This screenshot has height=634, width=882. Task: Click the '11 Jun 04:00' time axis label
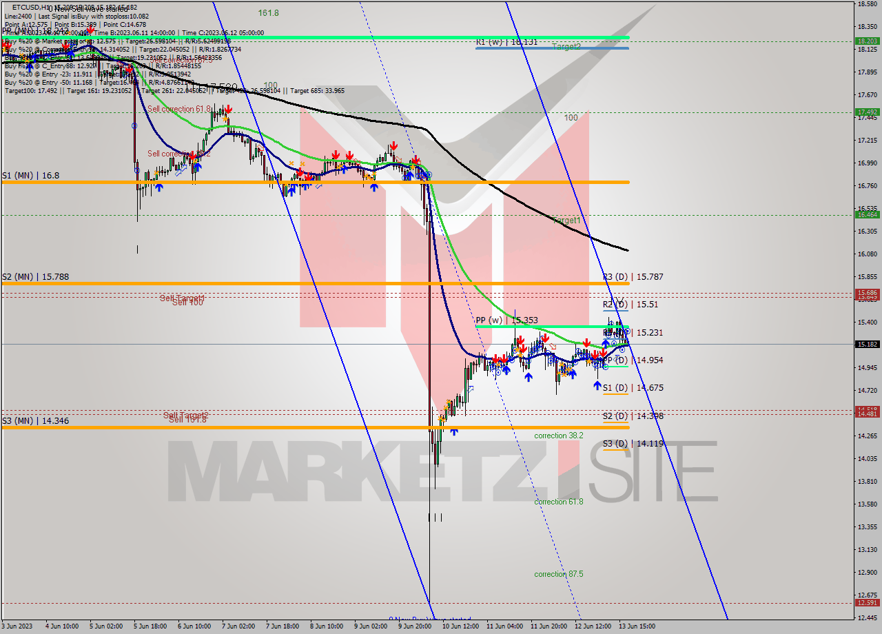point(504,626)
